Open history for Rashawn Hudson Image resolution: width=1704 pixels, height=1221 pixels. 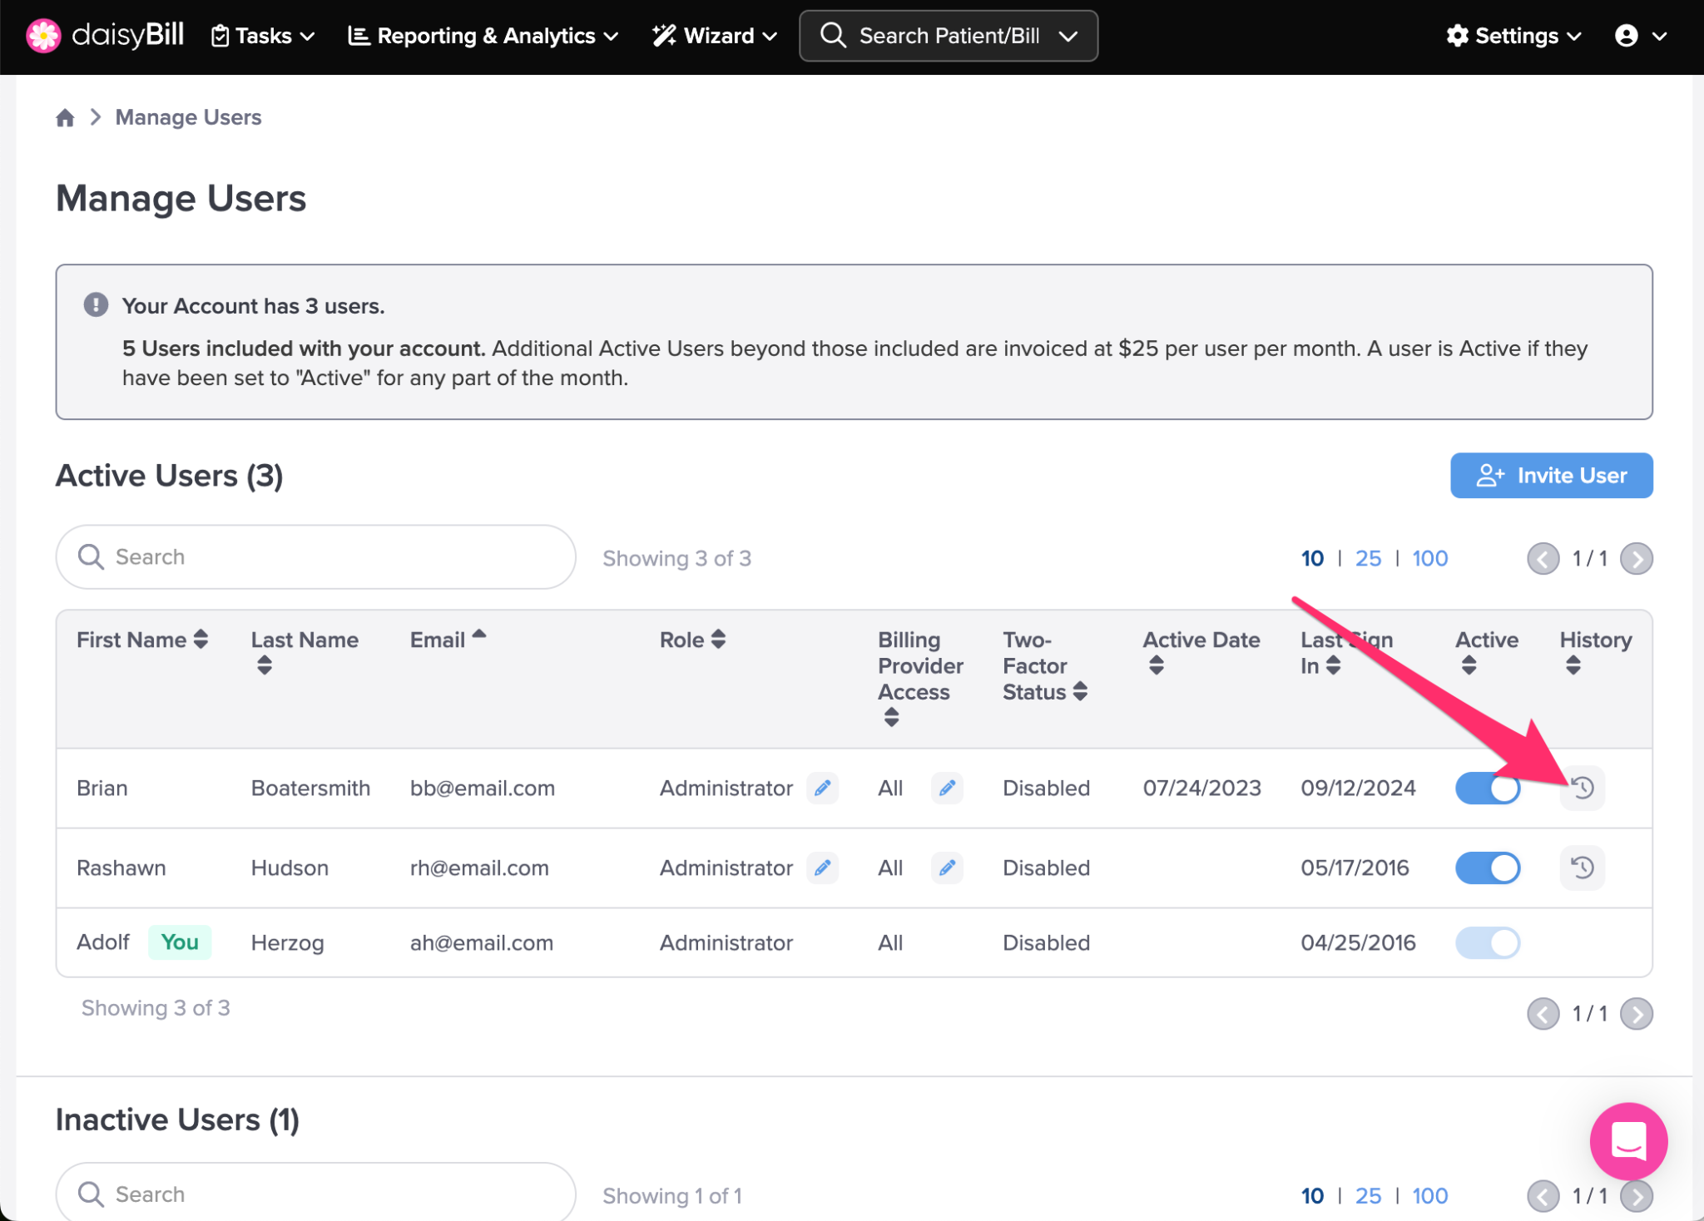[1582, 868]
